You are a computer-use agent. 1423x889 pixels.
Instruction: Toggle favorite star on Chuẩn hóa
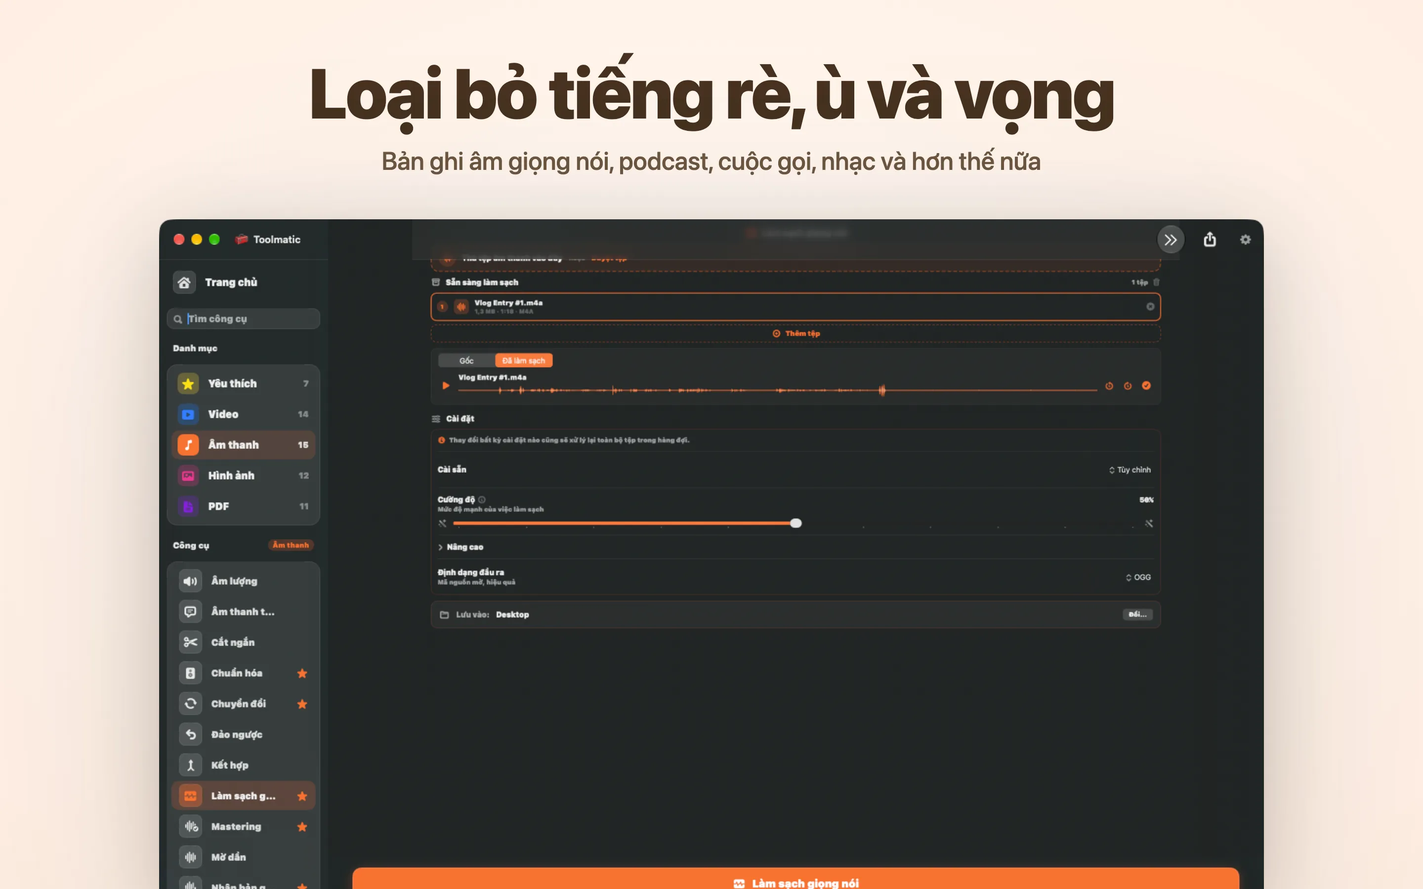coord(302,673)
